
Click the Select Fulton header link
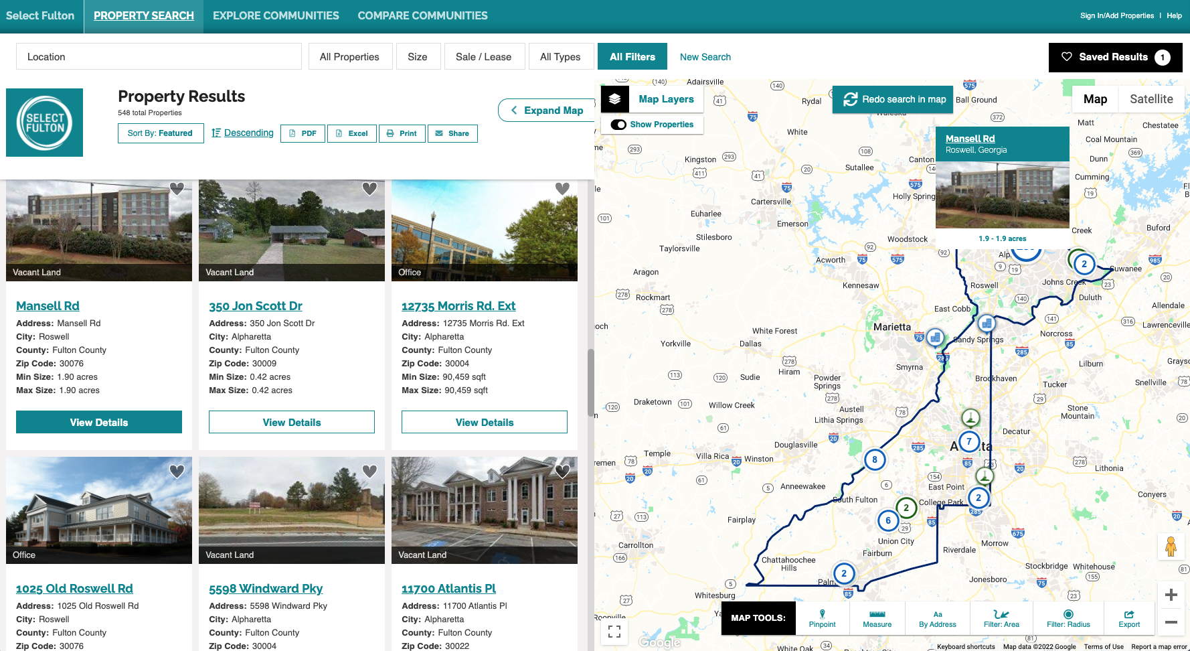pyautogui.click(x=40, y=15)
